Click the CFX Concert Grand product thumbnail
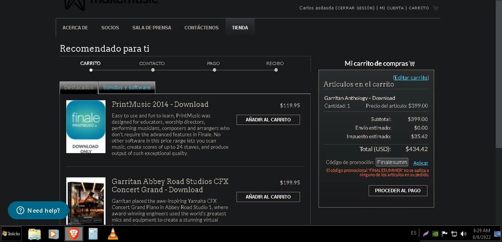Viewport: 502px width, 242px height. [x=86, y=201]
